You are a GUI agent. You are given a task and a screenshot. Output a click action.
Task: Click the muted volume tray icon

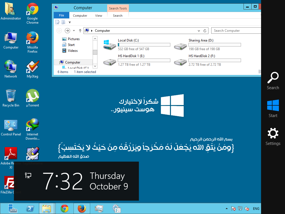point(247,208)
